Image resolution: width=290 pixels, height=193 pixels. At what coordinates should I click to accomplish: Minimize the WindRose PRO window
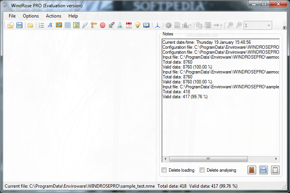click(254, 4)
